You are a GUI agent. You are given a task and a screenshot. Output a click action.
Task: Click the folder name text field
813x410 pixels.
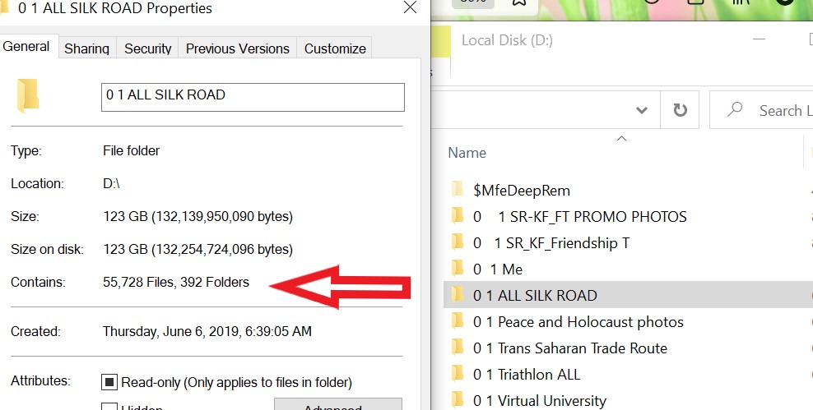point(252,95)
